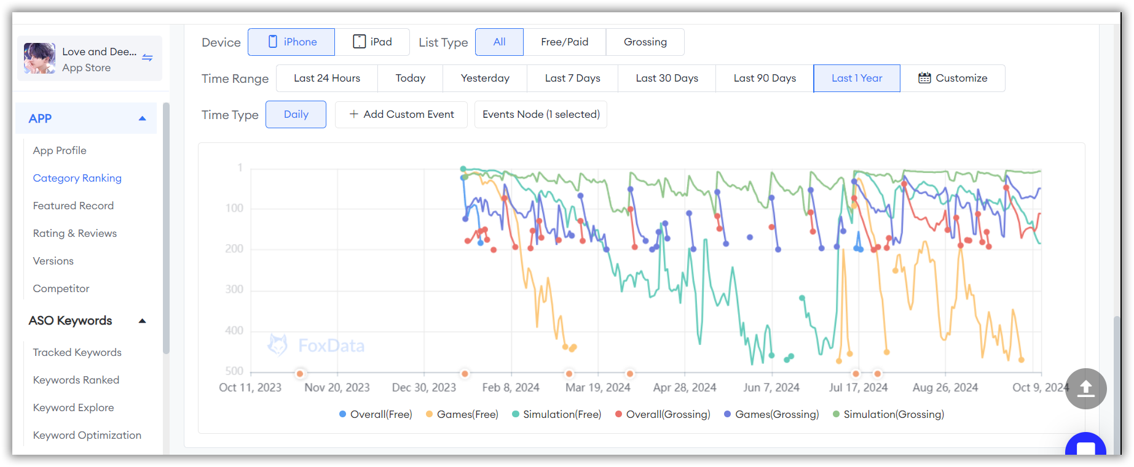Click event marker near Apr 2024 on axis
This screenshot has height=467, width=1134.
point(630,373)
